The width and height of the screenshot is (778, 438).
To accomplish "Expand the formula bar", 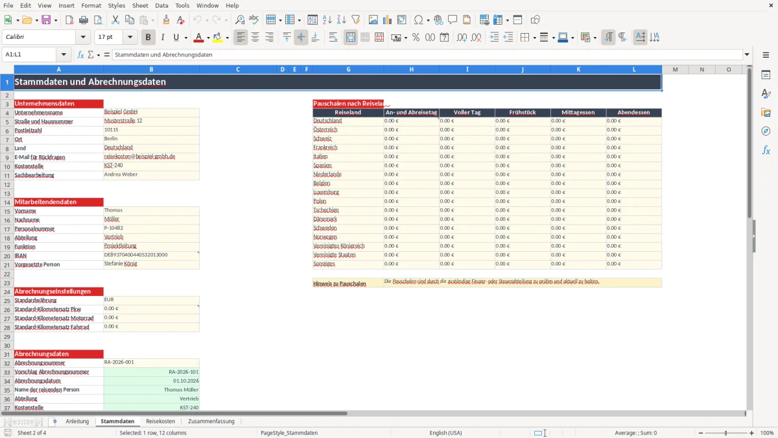I will click(x=747, y=55).
